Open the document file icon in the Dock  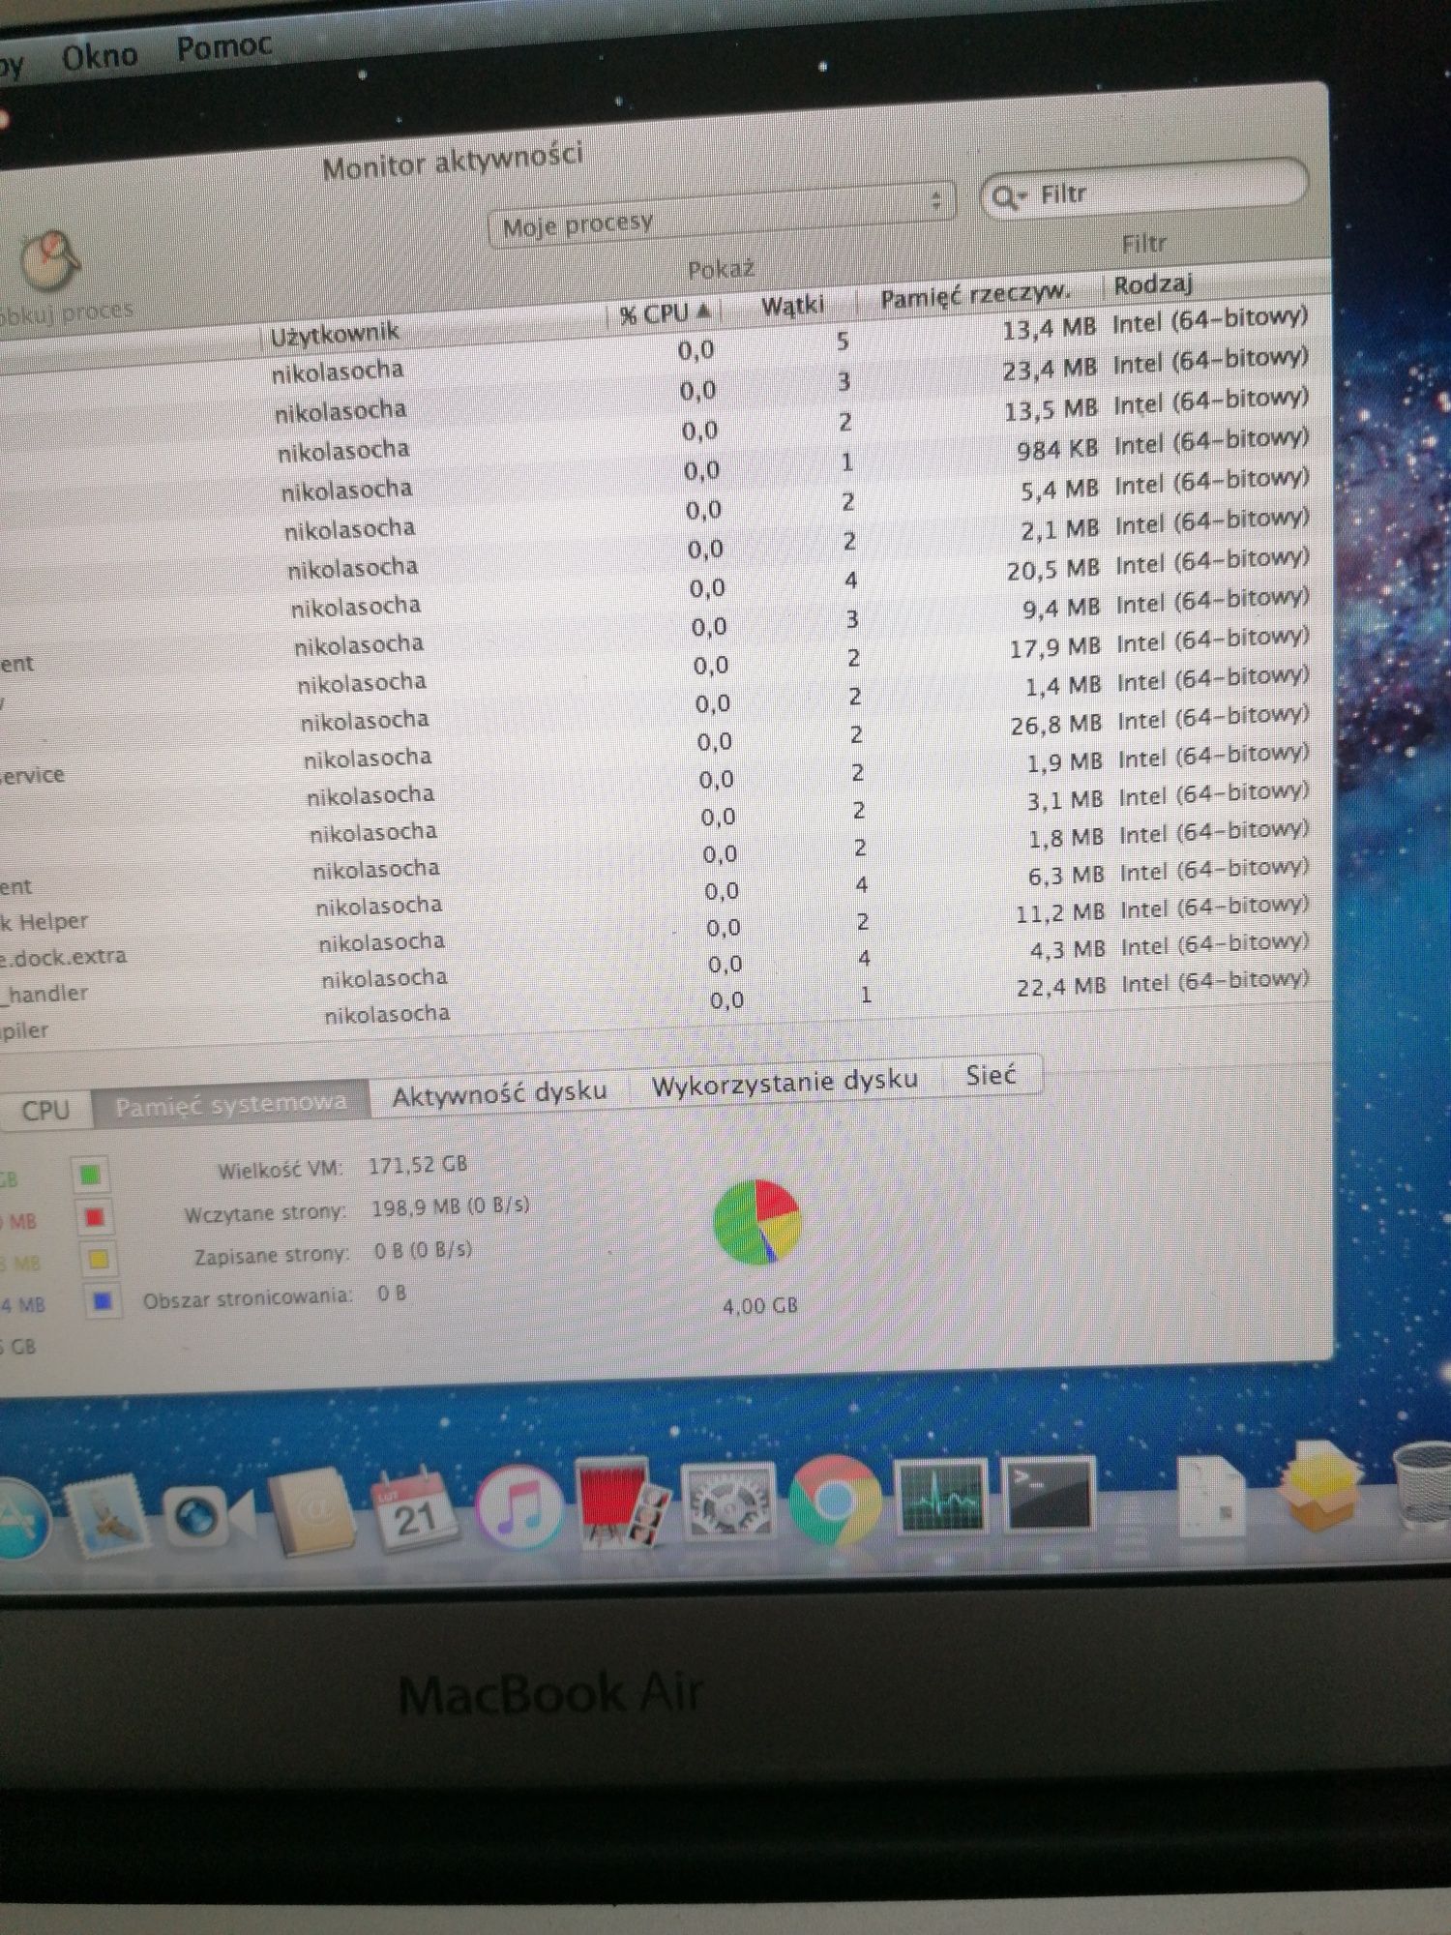point(1209,1497)
